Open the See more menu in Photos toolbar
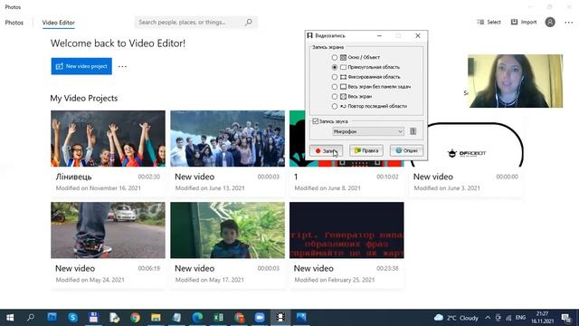Image resolution: width=579 pixels, height=326 pixels. point(569,23)
